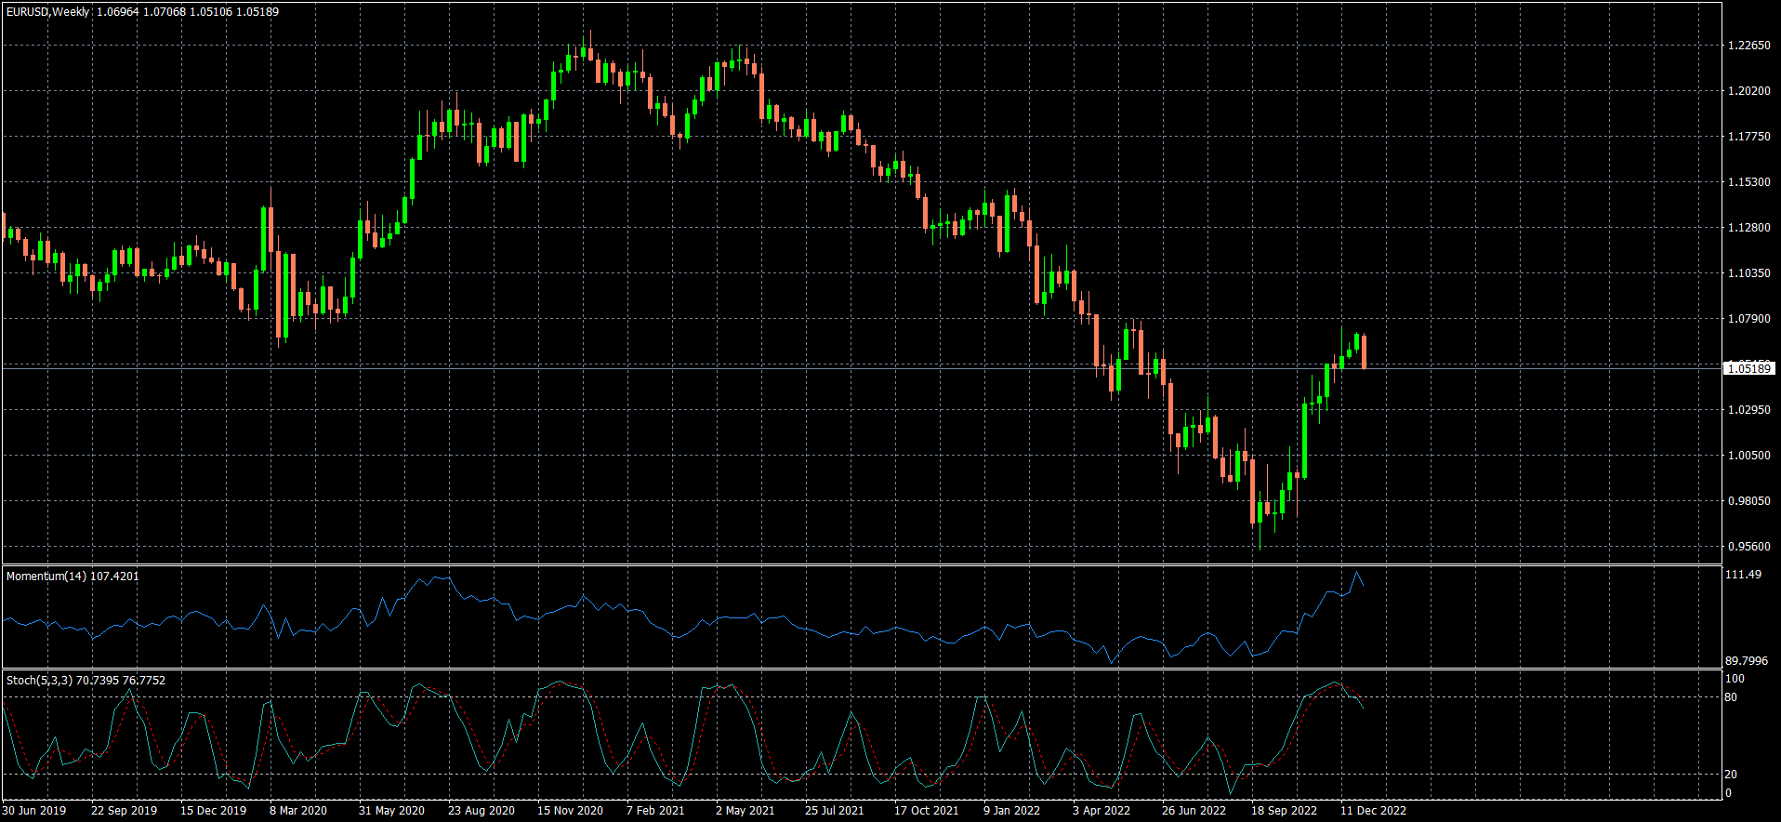
Task: Click the 30 Jun 2019 date label
Action: (34, 811)
